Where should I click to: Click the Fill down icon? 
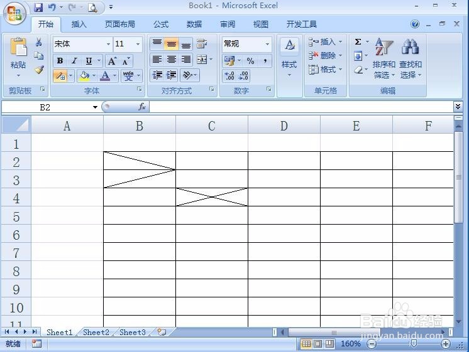tap(358, 56)
